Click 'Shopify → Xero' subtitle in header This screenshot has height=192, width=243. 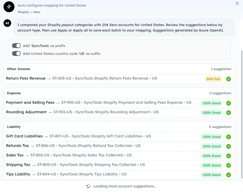[29, 12]
